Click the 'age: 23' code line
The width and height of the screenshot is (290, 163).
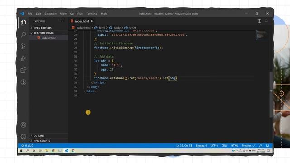click(107, 69)
